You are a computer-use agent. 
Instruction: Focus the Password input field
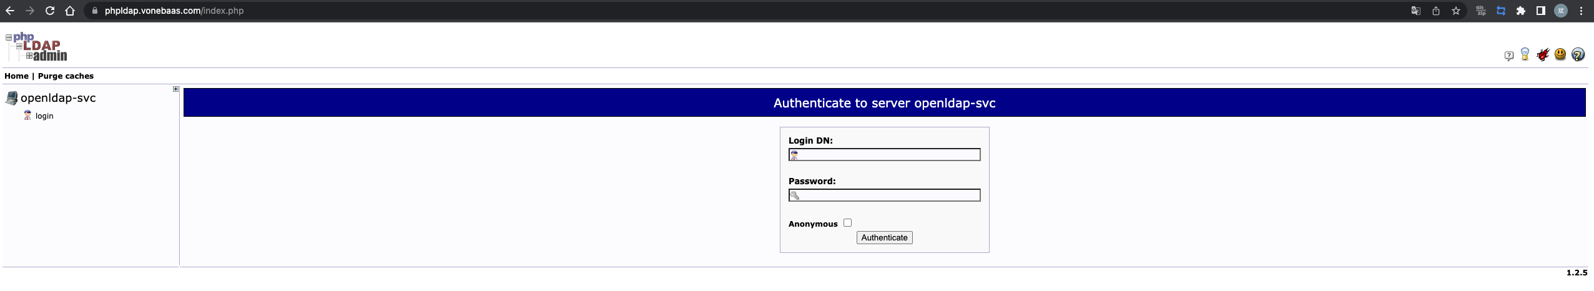click(x=884, y=195)
